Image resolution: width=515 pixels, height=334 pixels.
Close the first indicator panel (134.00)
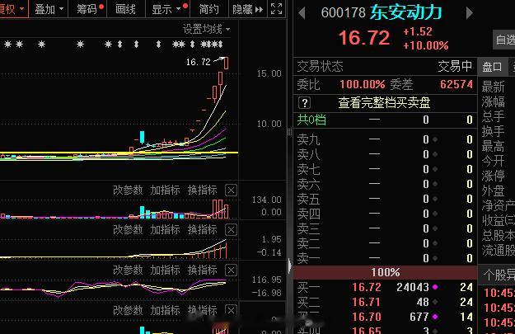point(231,190)
